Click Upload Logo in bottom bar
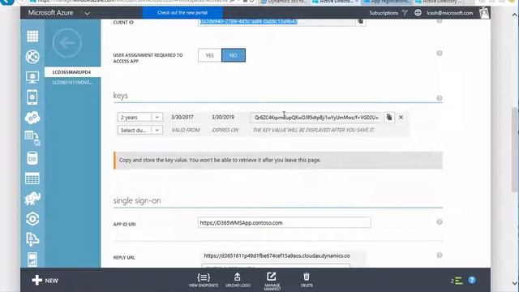This screenshot has width=519, height=292. 238,280
